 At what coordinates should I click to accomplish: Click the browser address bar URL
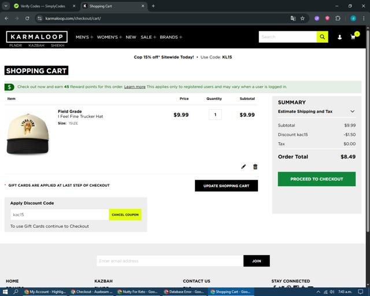pyautogui.click(x=73, y=18)
